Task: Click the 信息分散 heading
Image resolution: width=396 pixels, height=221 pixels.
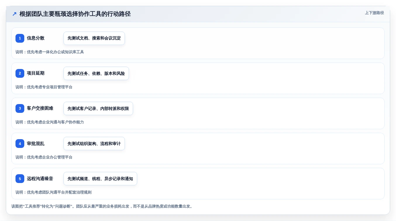Action: click(x=36, y=38)
